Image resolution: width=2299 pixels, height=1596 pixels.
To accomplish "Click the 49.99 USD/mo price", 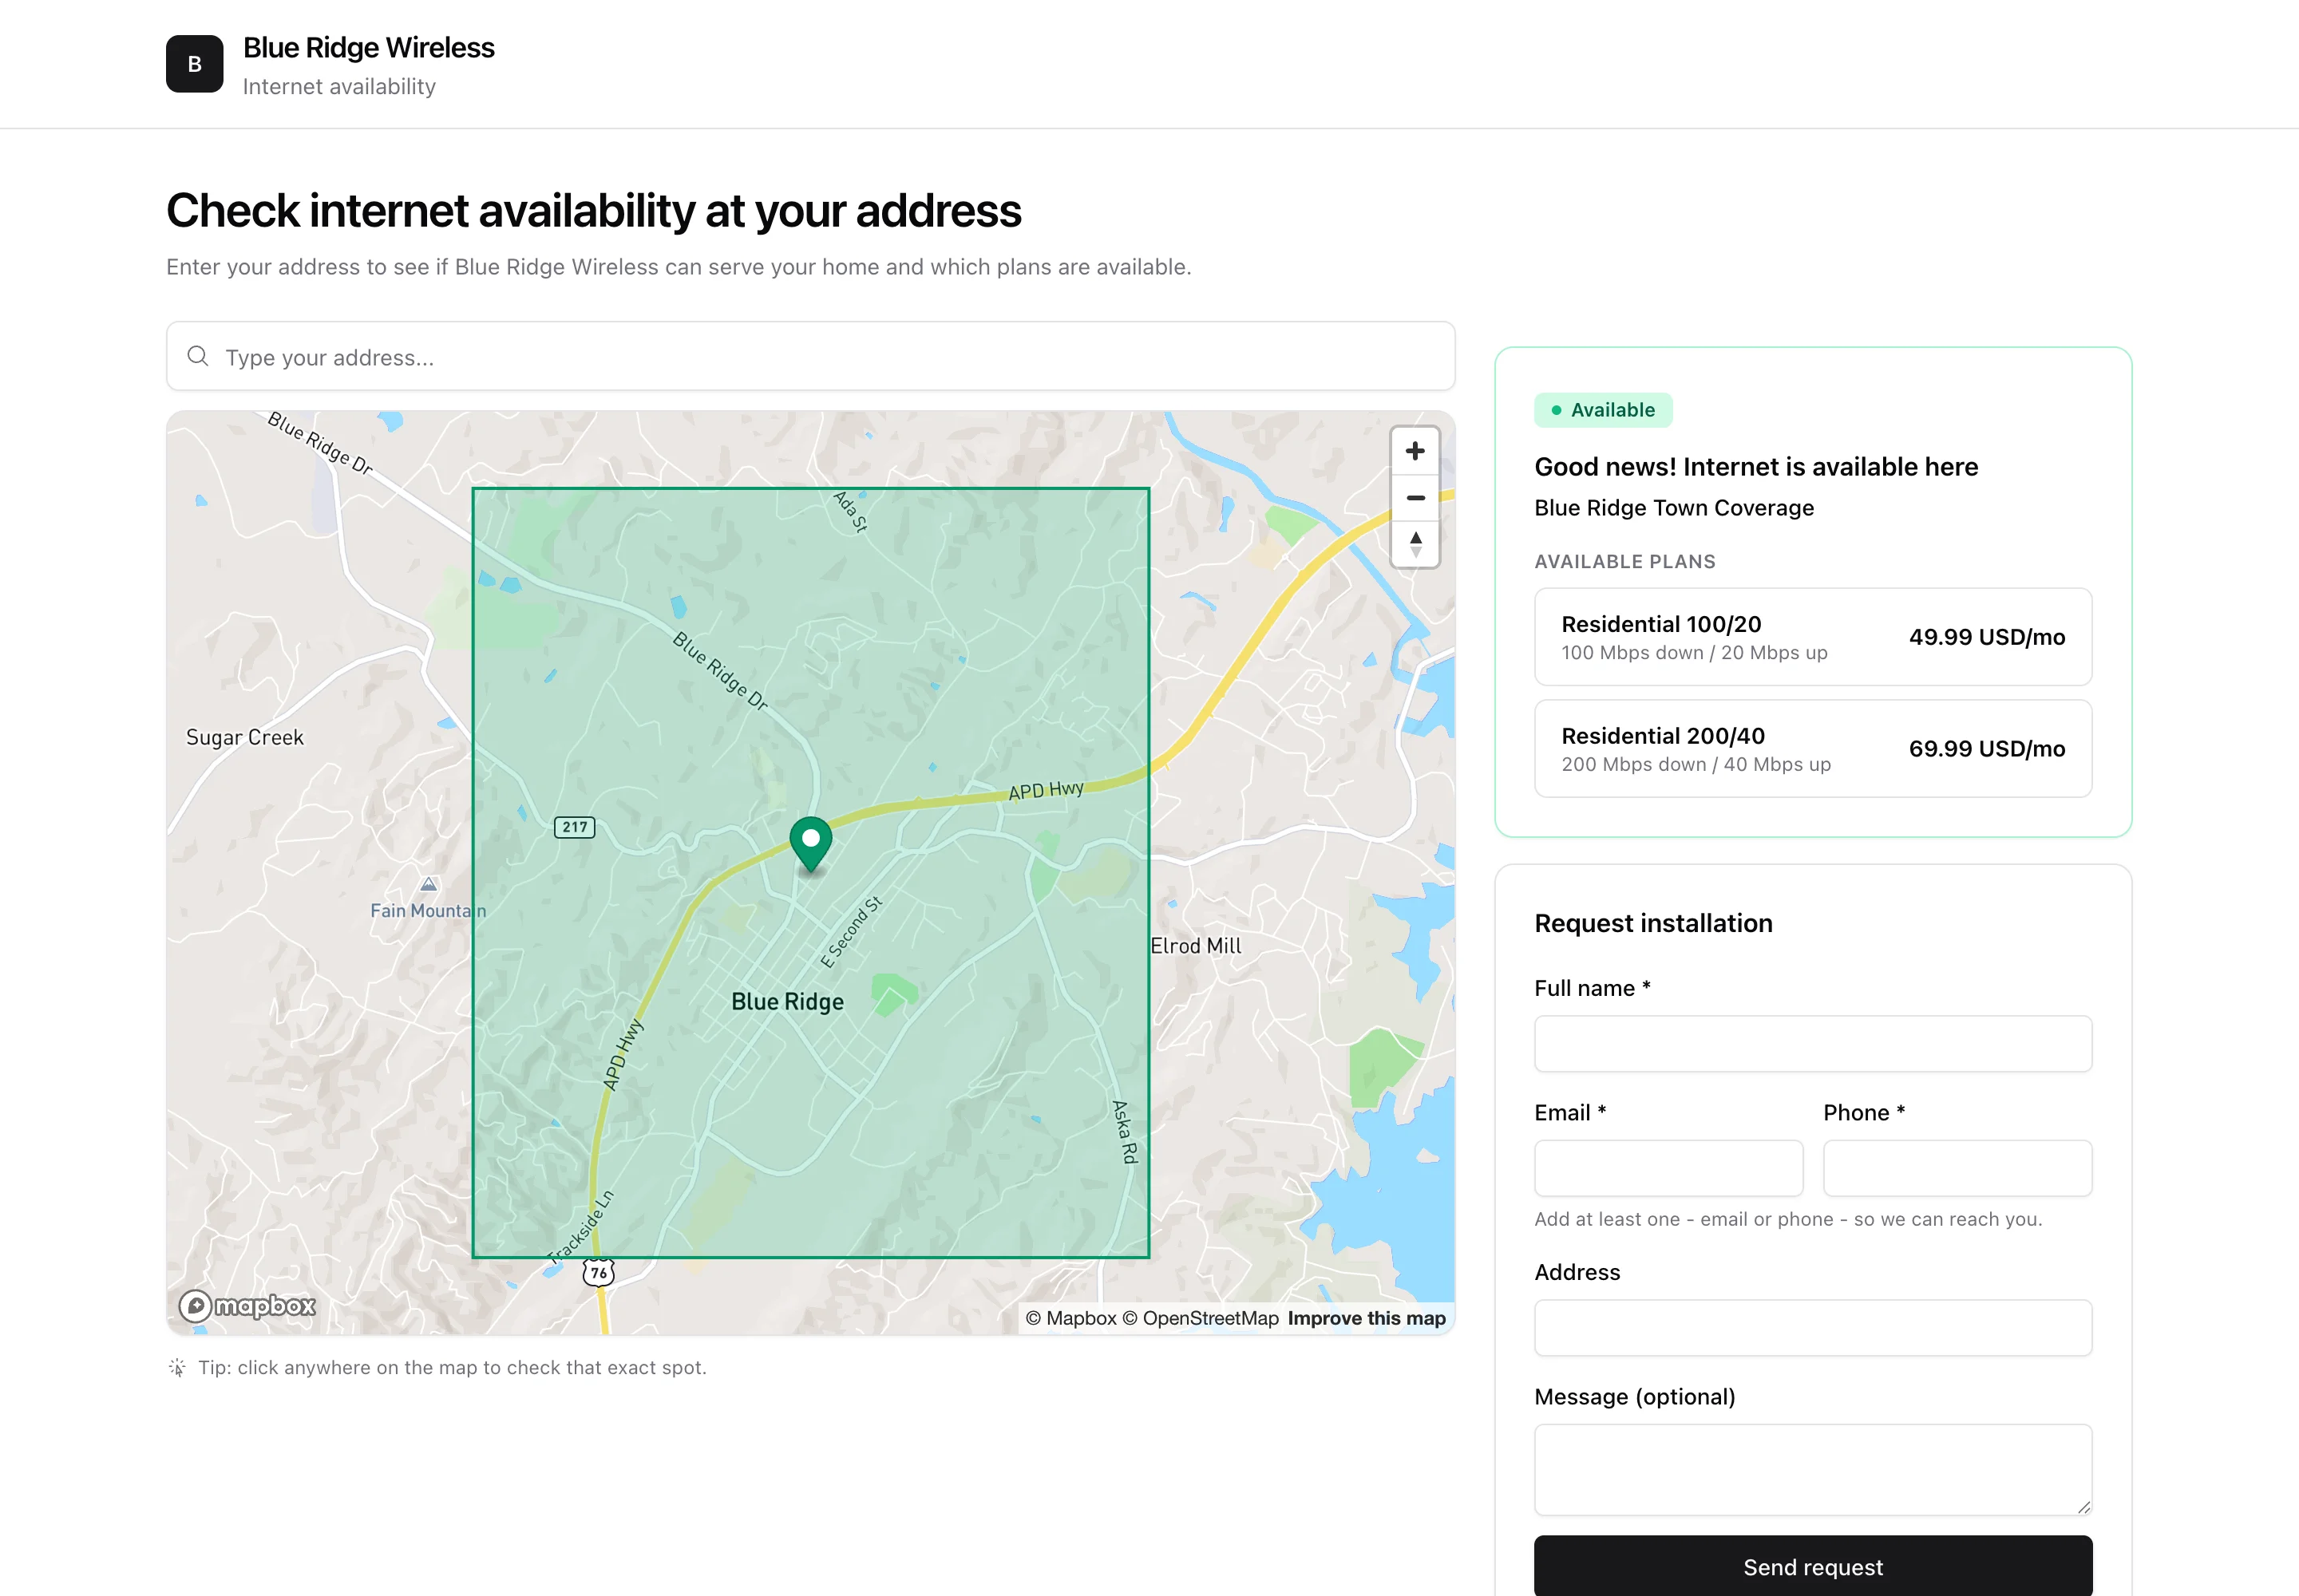I will (x=1986, y=637).
